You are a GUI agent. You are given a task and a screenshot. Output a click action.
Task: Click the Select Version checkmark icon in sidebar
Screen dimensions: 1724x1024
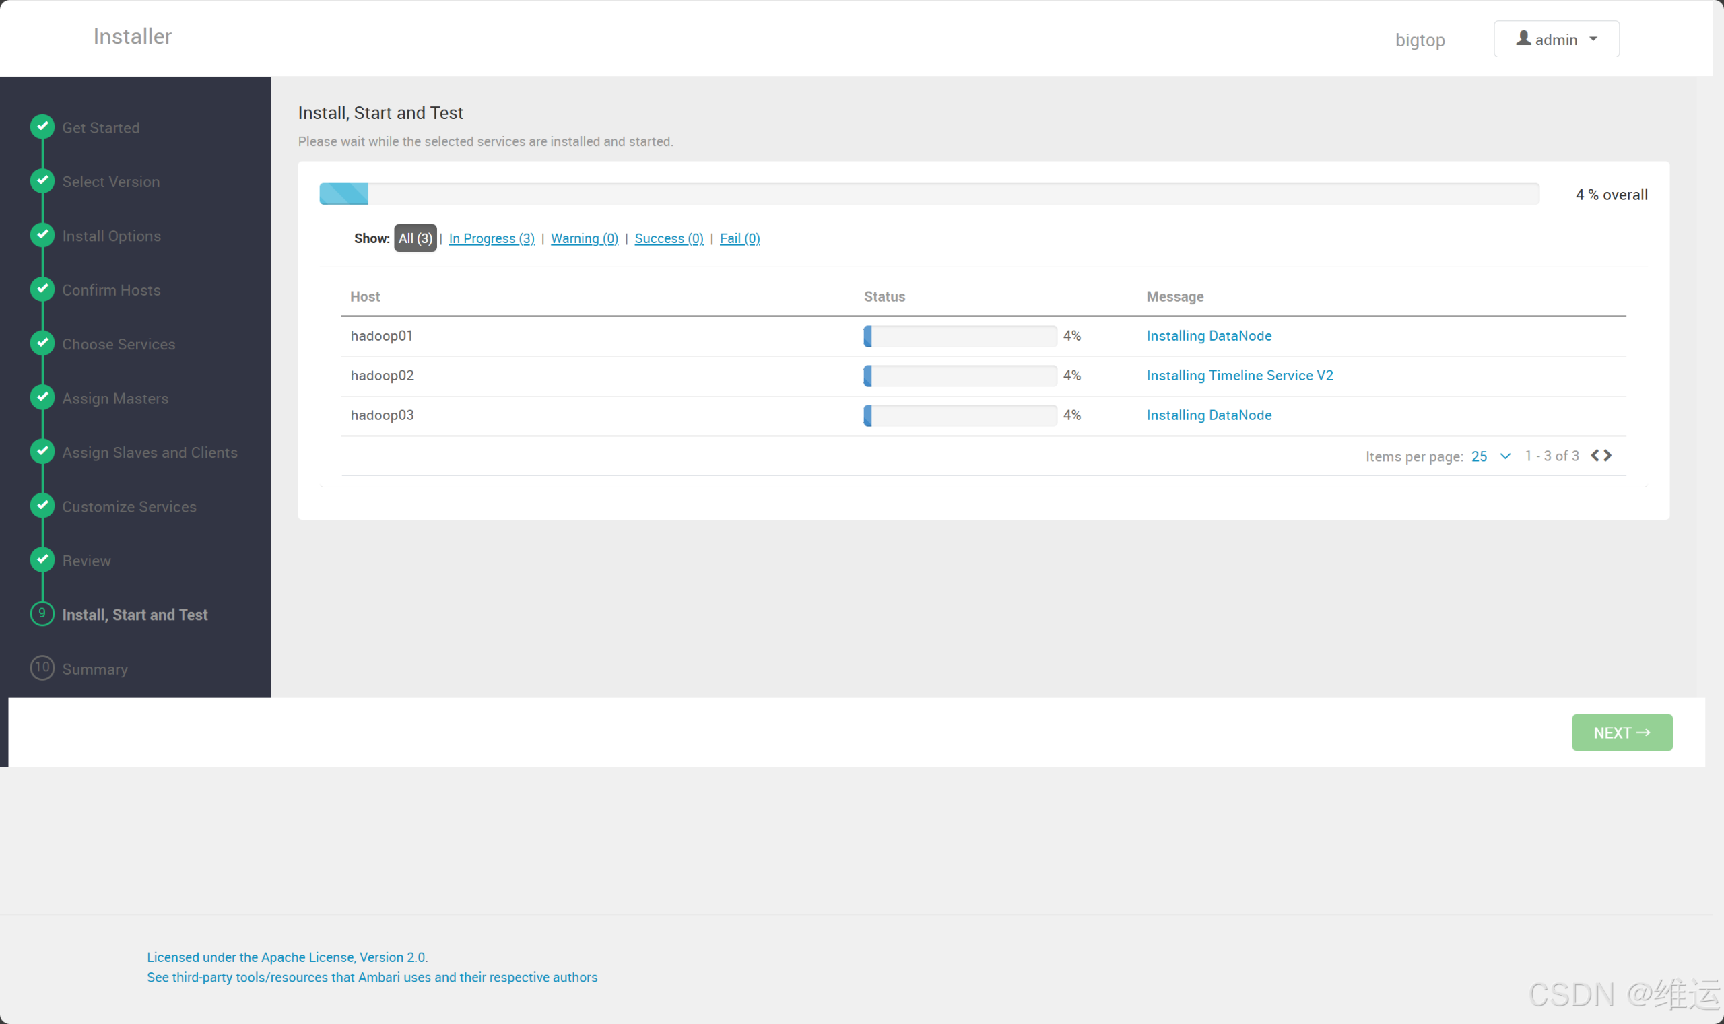42,181
